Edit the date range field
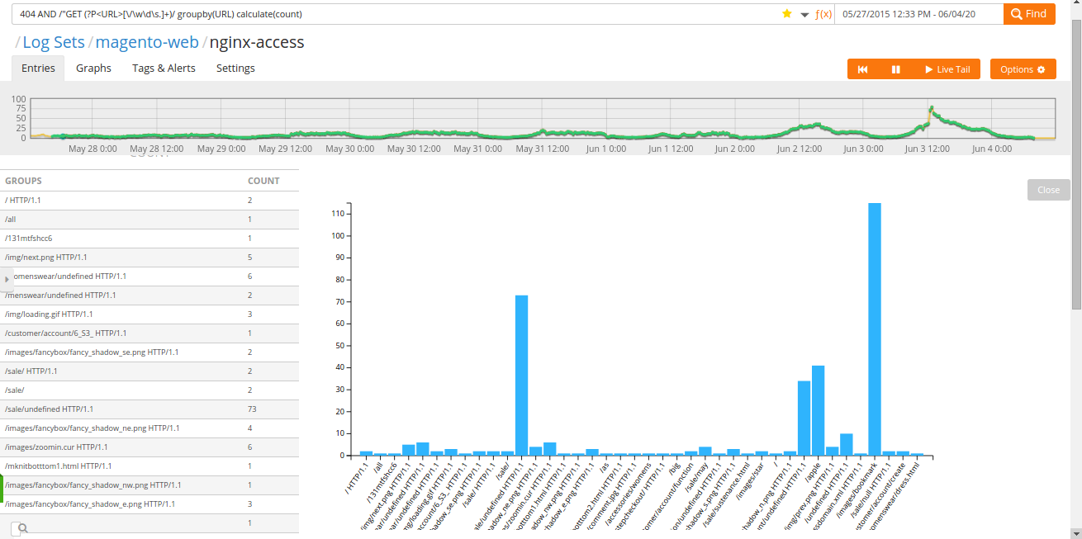This screenshot has height=539, width=1082. click(x=918, y=14)
